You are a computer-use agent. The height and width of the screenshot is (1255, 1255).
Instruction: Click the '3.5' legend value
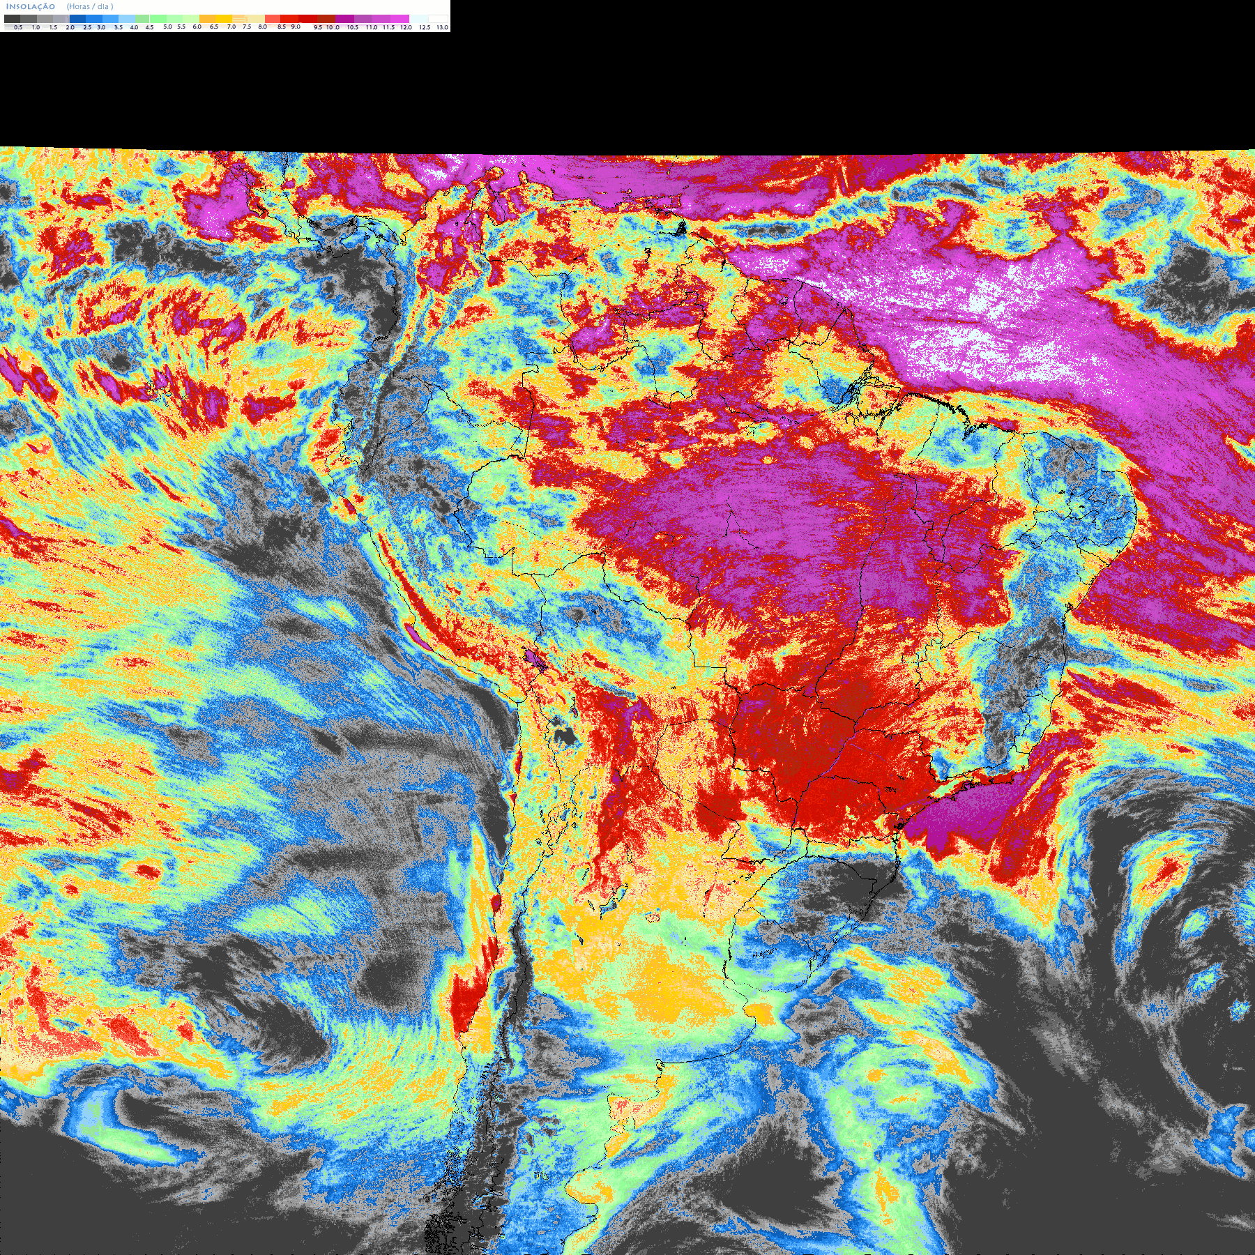[119, 27]
